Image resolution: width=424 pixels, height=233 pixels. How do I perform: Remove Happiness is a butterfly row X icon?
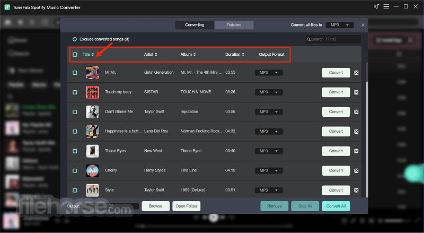(x=356, y=132)
